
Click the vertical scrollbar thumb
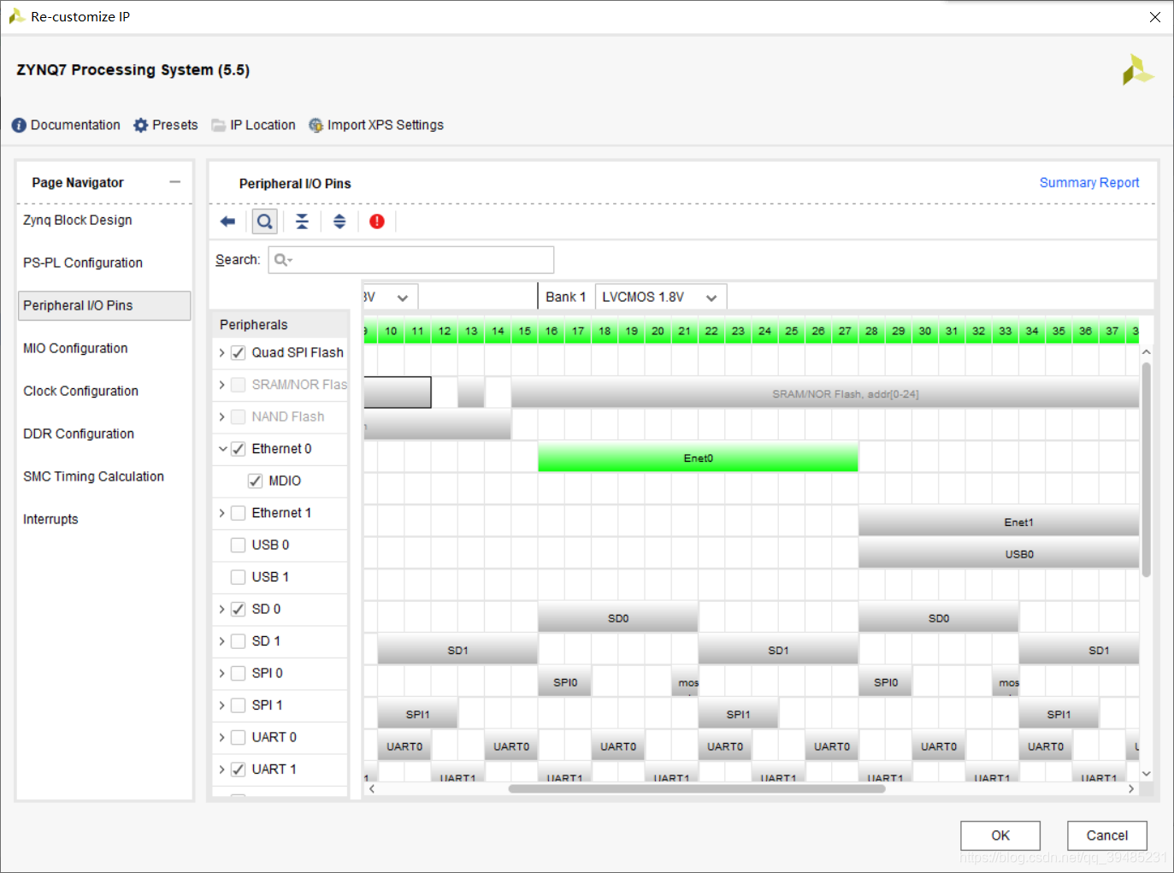point(1147,469)
